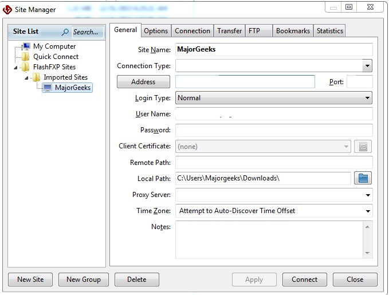Click the search magnifier icon in Site List

coord(65,32)
